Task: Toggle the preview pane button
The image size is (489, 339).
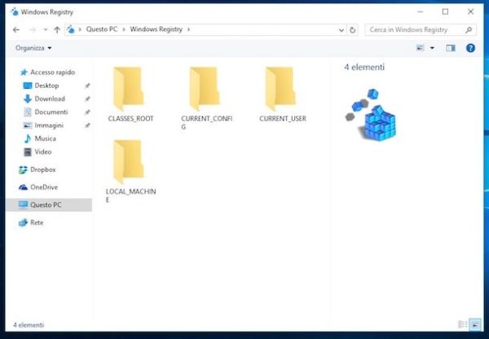Action: [x=450, y=48]
